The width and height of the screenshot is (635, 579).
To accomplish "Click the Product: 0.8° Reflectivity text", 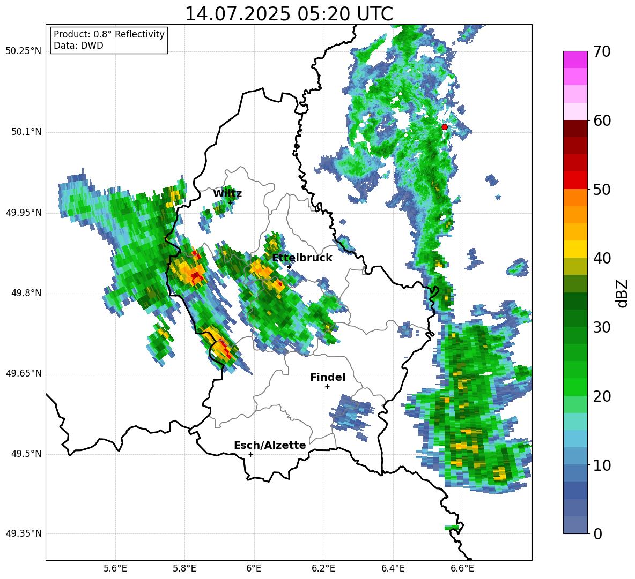I will (109, 34).
